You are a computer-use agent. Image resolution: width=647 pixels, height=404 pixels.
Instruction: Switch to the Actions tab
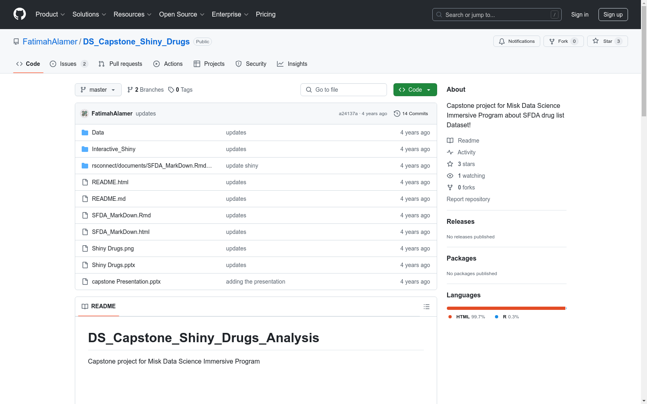168,64
